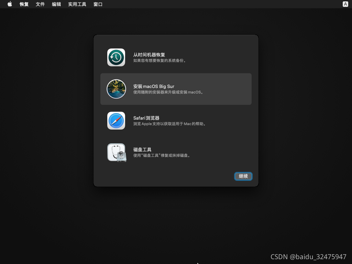Screen dimensions: 352x264
Task: Click the description about 修复或抹掉磁盘
Action: click(162, 156)
